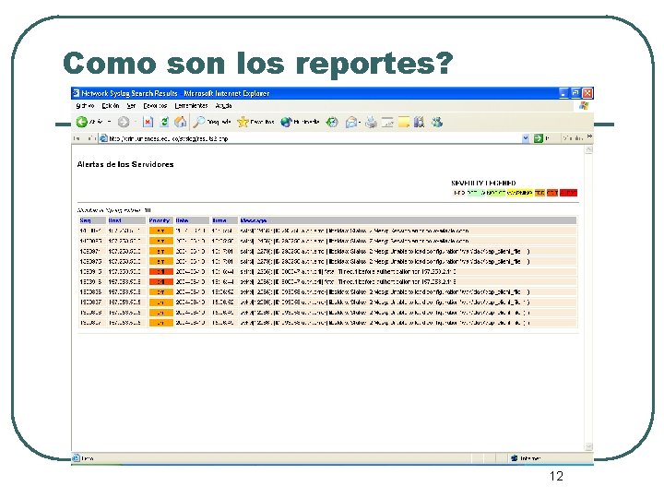Expand the address bar URL dropdown
Viewport: 664px width, 498px height.
[x=526, y=138]
